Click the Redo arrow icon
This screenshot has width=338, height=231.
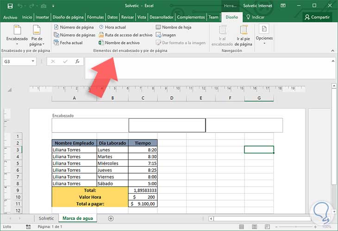(x=31, y=6)
